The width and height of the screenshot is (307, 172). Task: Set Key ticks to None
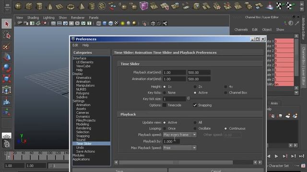(165, 93)
